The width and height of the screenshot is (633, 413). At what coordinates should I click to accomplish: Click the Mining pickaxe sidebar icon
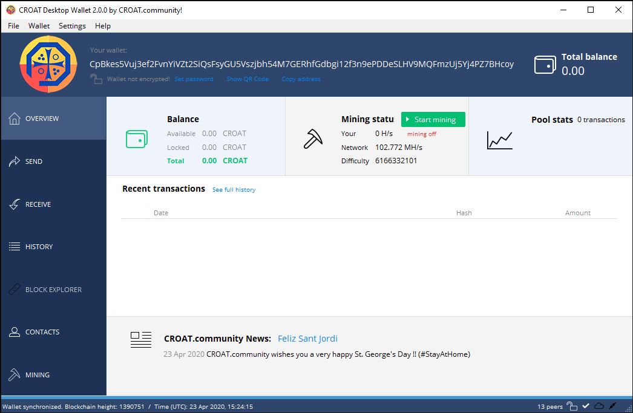pos(15,375)
